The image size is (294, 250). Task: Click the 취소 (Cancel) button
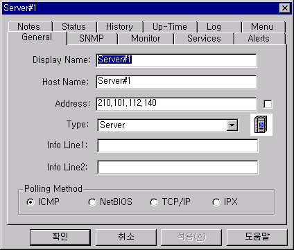click(x=126, y=237)
